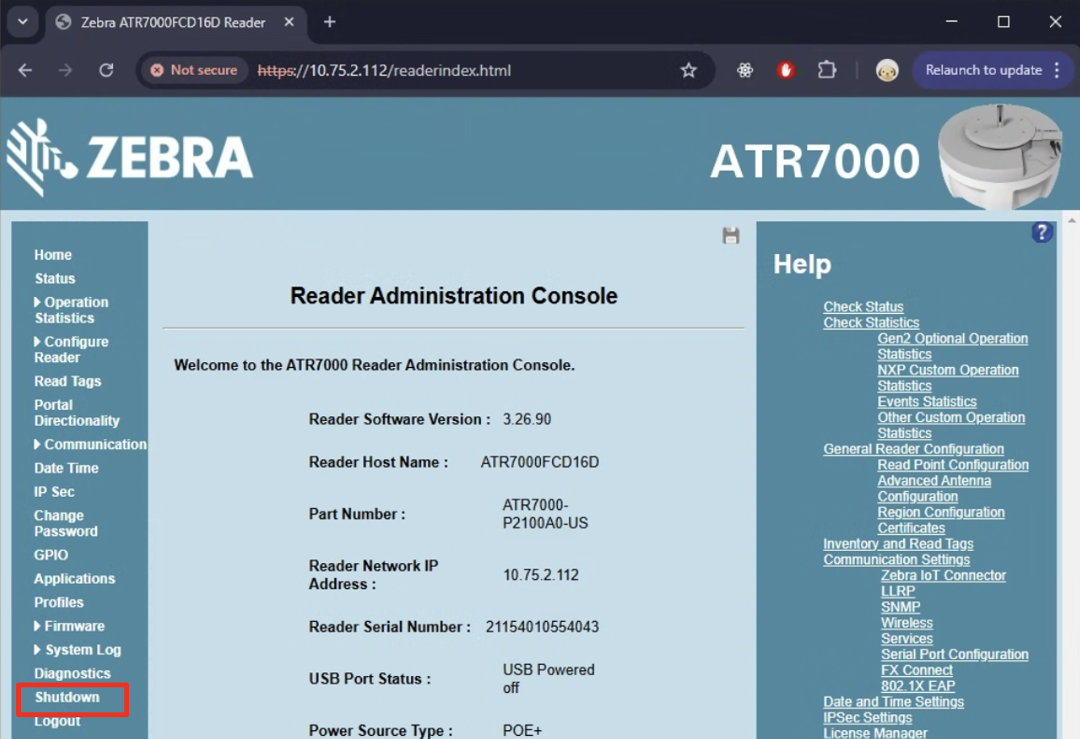
Task: Open the Chrome three-dot menu
Action: point(1057,70)
